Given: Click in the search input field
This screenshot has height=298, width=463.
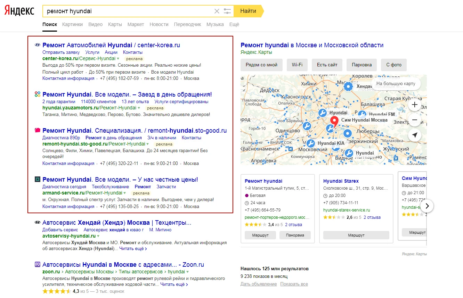Looking at the screenshot, I should tap(129, 11).
